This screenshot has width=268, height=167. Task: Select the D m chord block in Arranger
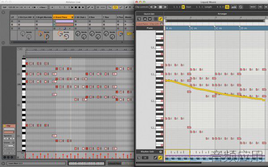click(x=254, y=28)
